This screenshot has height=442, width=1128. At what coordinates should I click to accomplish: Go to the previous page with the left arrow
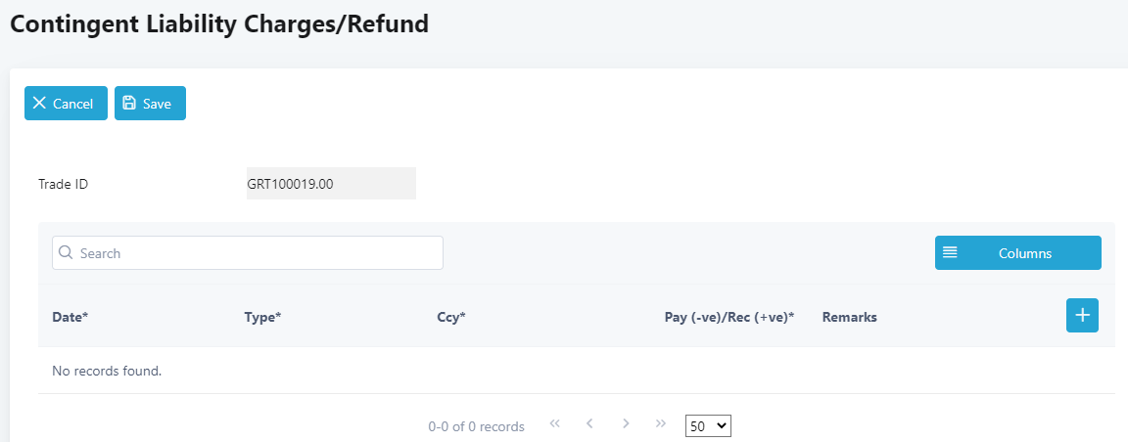pos(589,424)
